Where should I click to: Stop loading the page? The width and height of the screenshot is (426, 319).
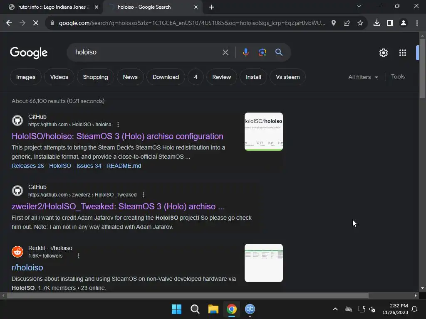36,23
